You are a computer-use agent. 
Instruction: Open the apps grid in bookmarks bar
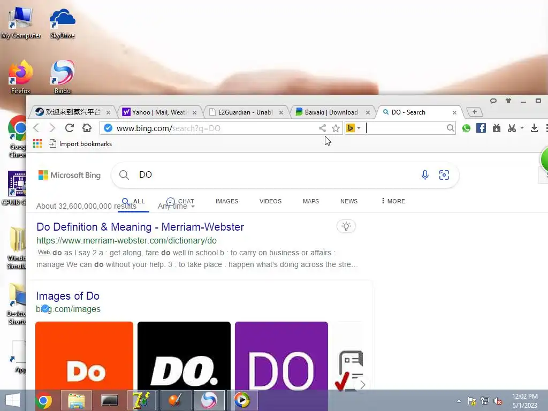point(37,143)
